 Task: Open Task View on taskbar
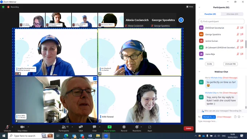[58, 136]
